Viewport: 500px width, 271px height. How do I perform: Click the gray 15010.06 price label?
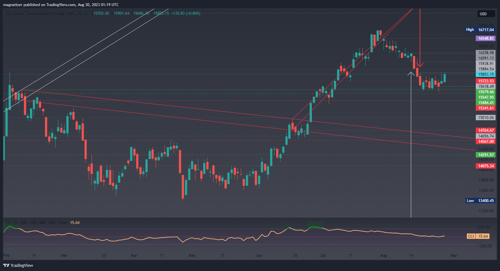pos(486,117)
